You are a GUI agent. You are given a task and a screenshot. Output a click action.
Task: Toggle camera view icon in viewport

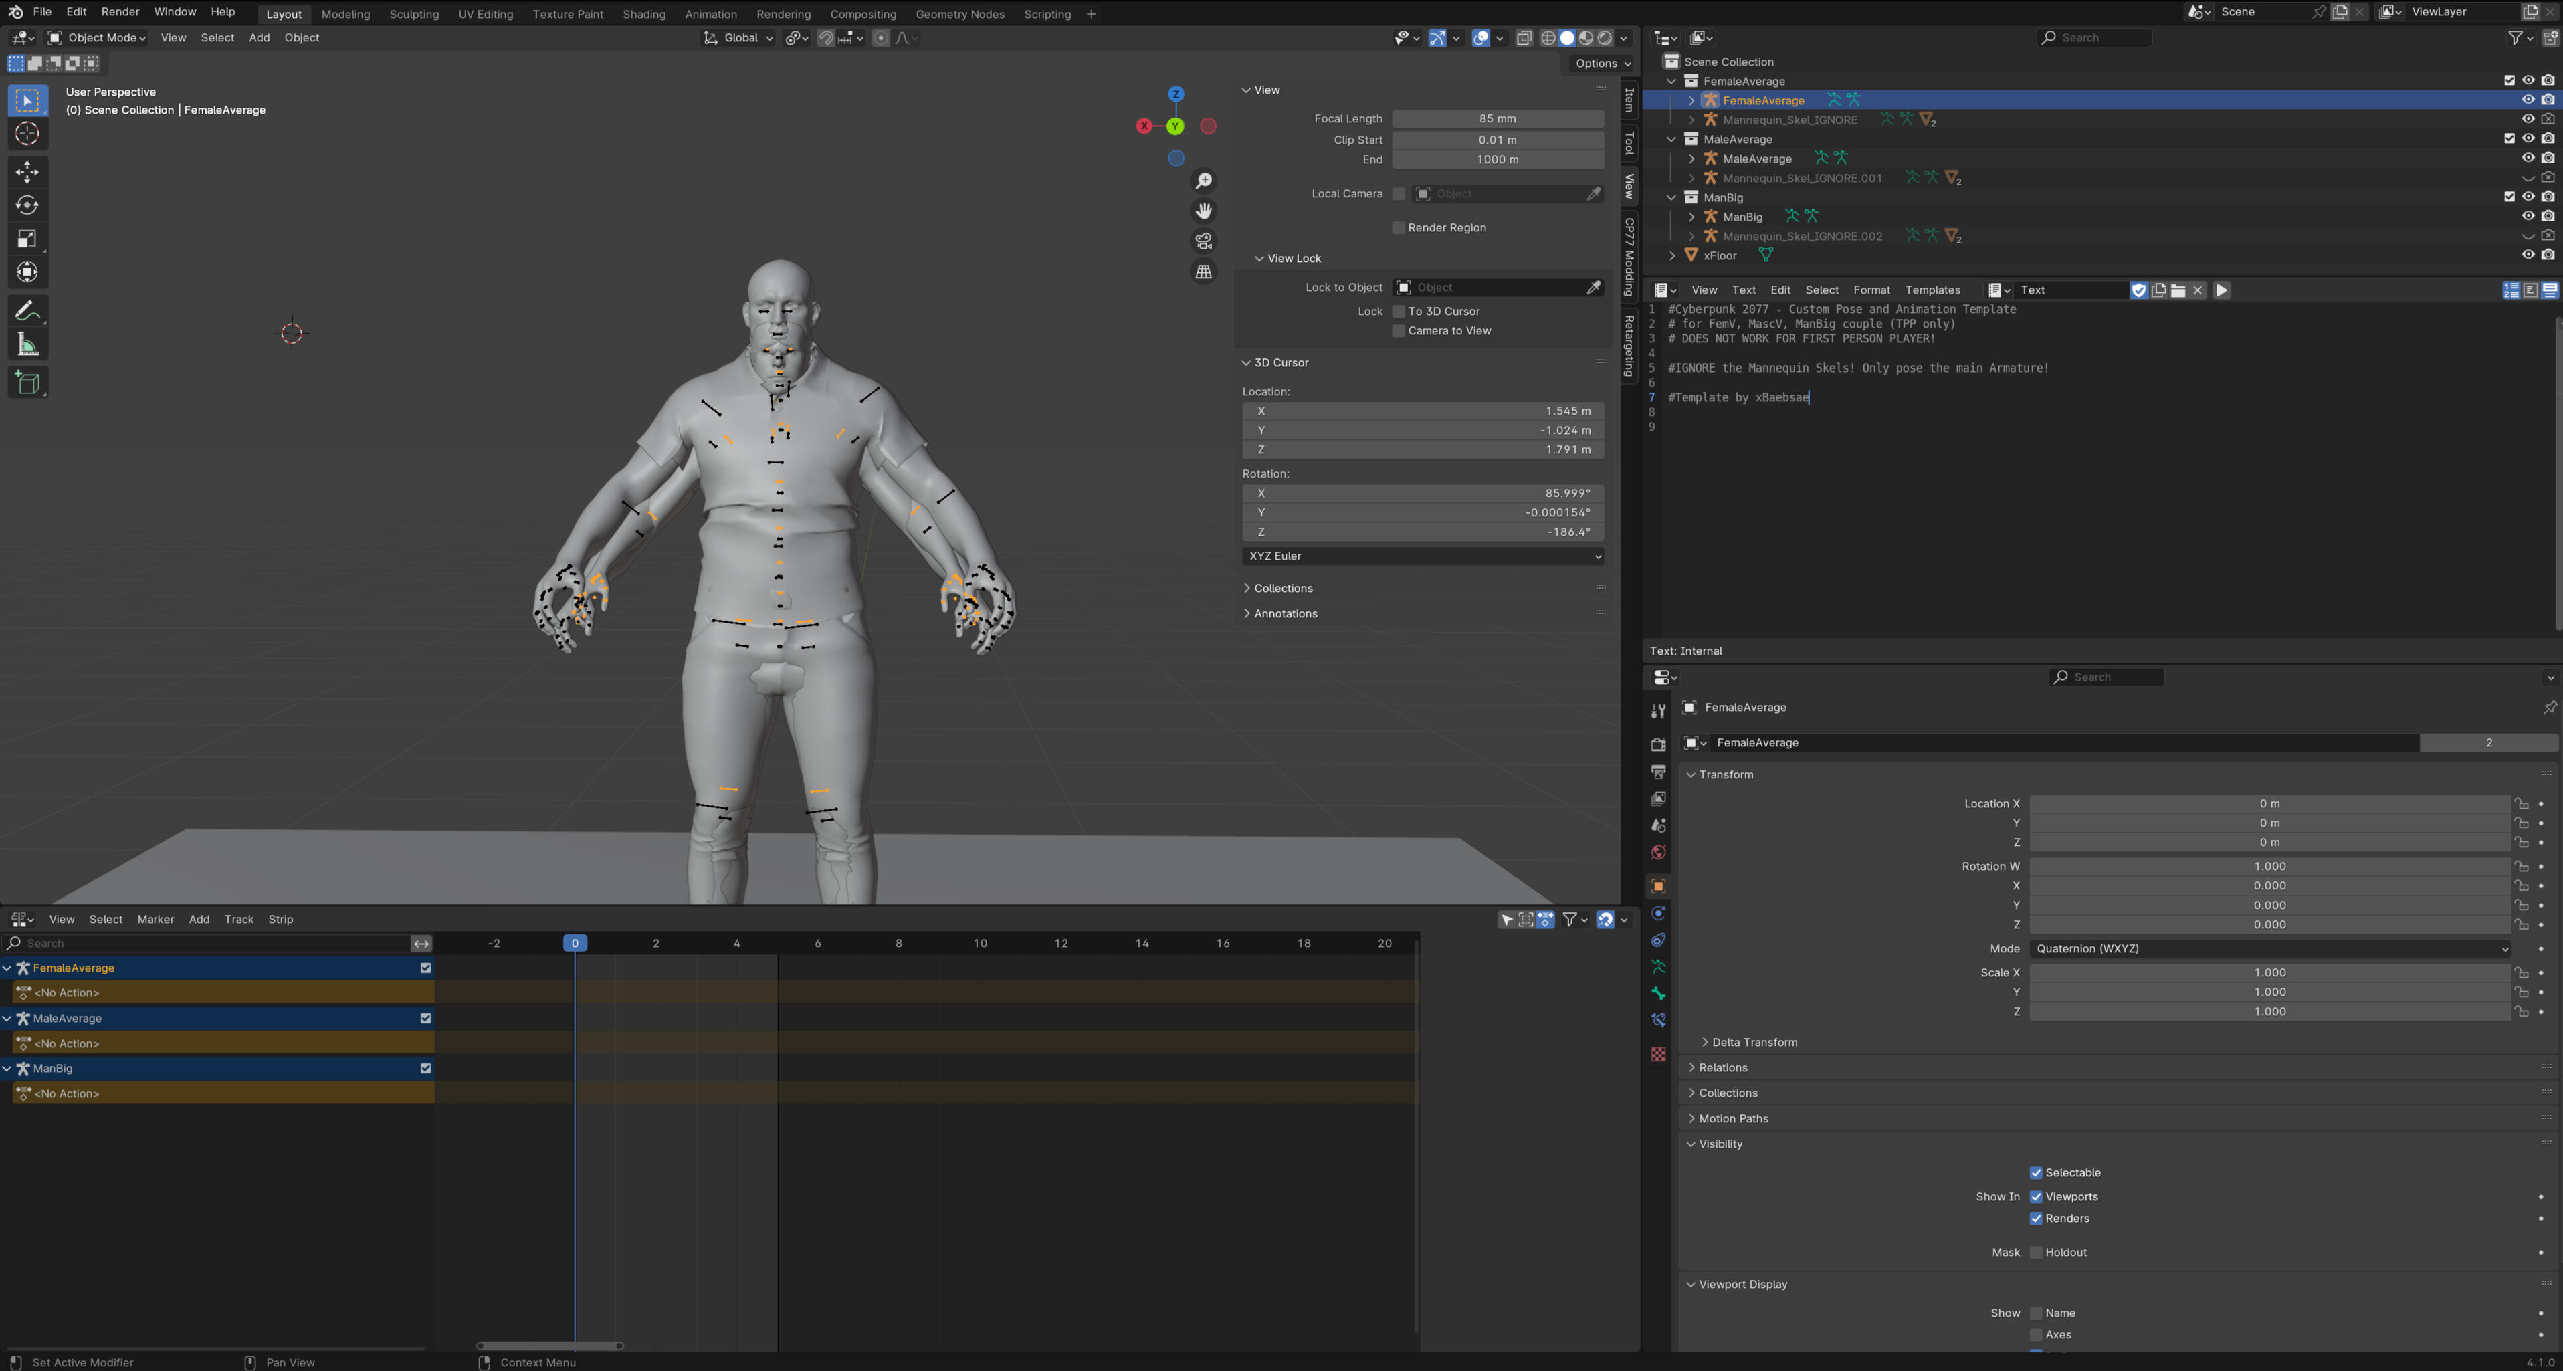coord(1204,241)
